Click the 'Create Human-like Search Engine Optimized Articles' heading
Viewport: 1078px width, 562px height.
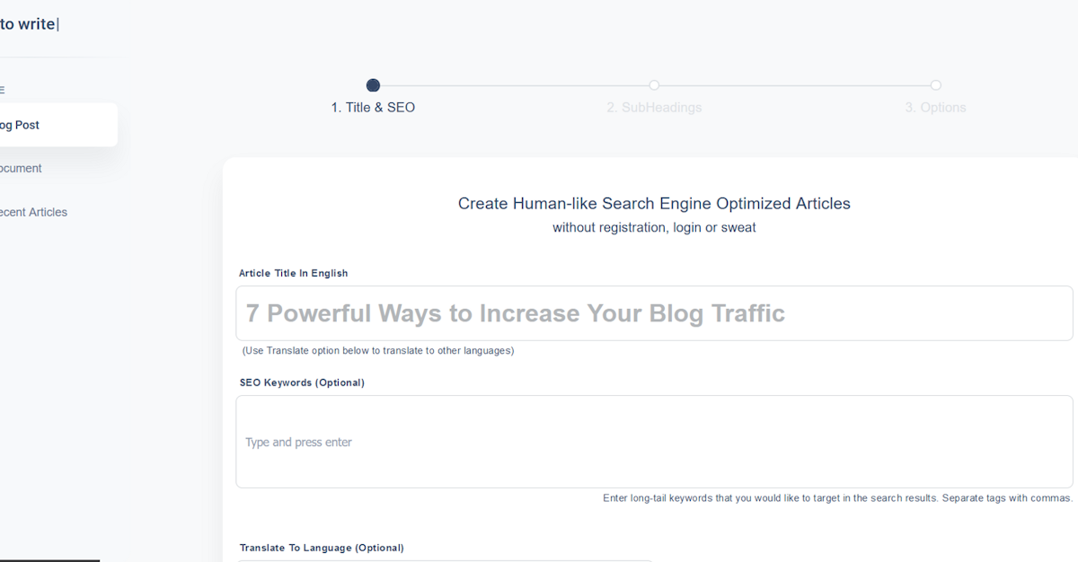click(x=654, y=204)
